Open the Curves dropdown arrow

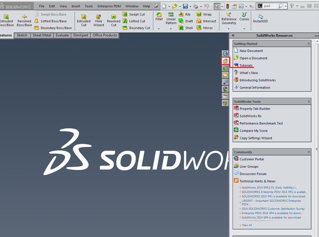[x=244, y=29]
